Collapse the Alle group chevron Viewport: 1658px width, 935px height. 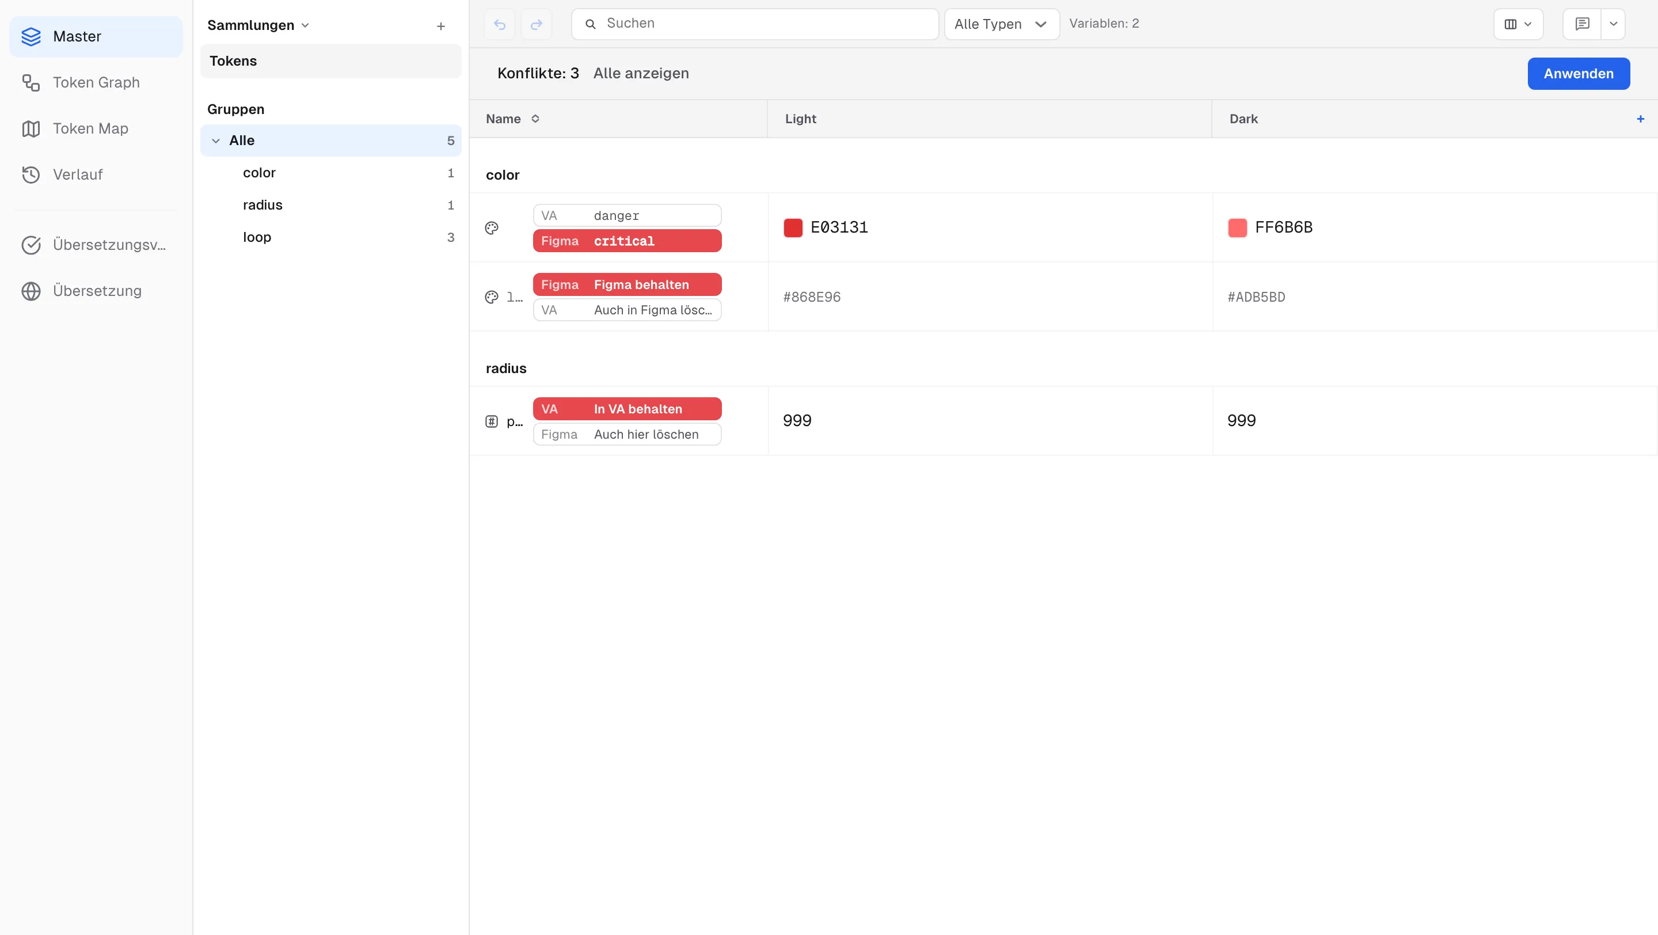tap(216, 141)
